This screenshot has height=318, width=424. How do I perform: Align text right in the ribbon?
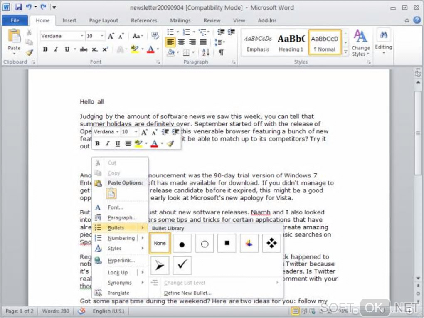coord(192,42)
